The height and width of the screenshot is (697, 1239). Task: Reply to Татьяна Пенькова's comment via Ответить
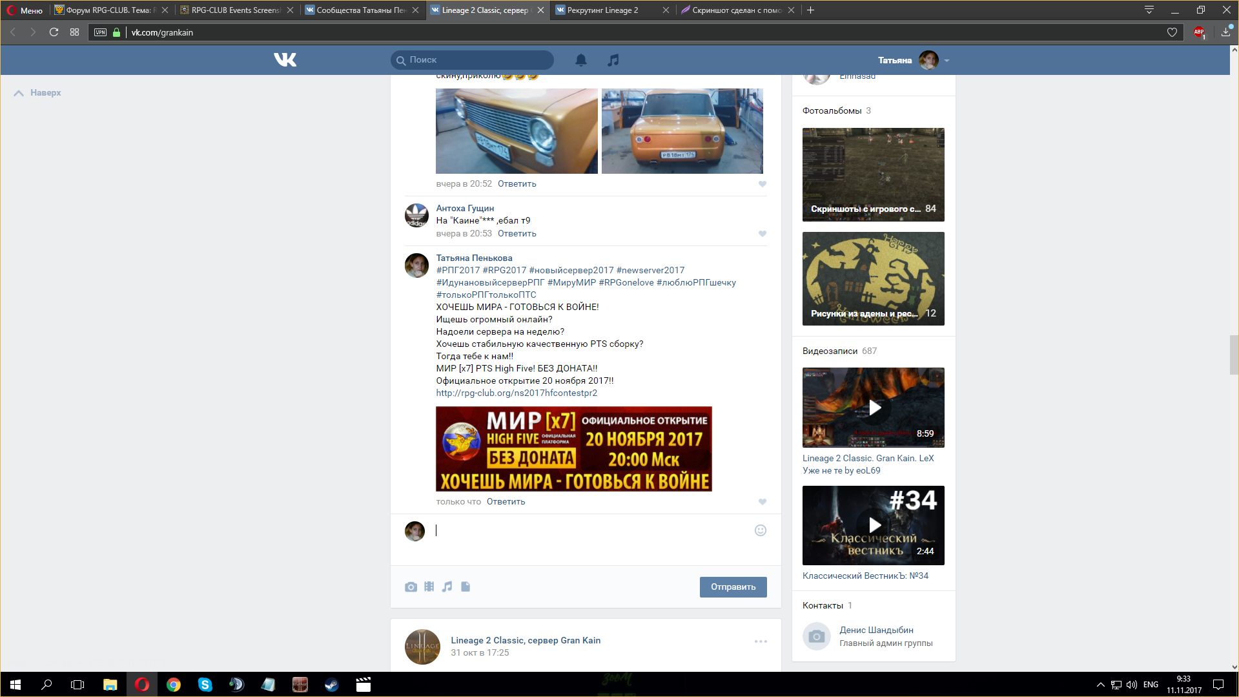[506, 502]
